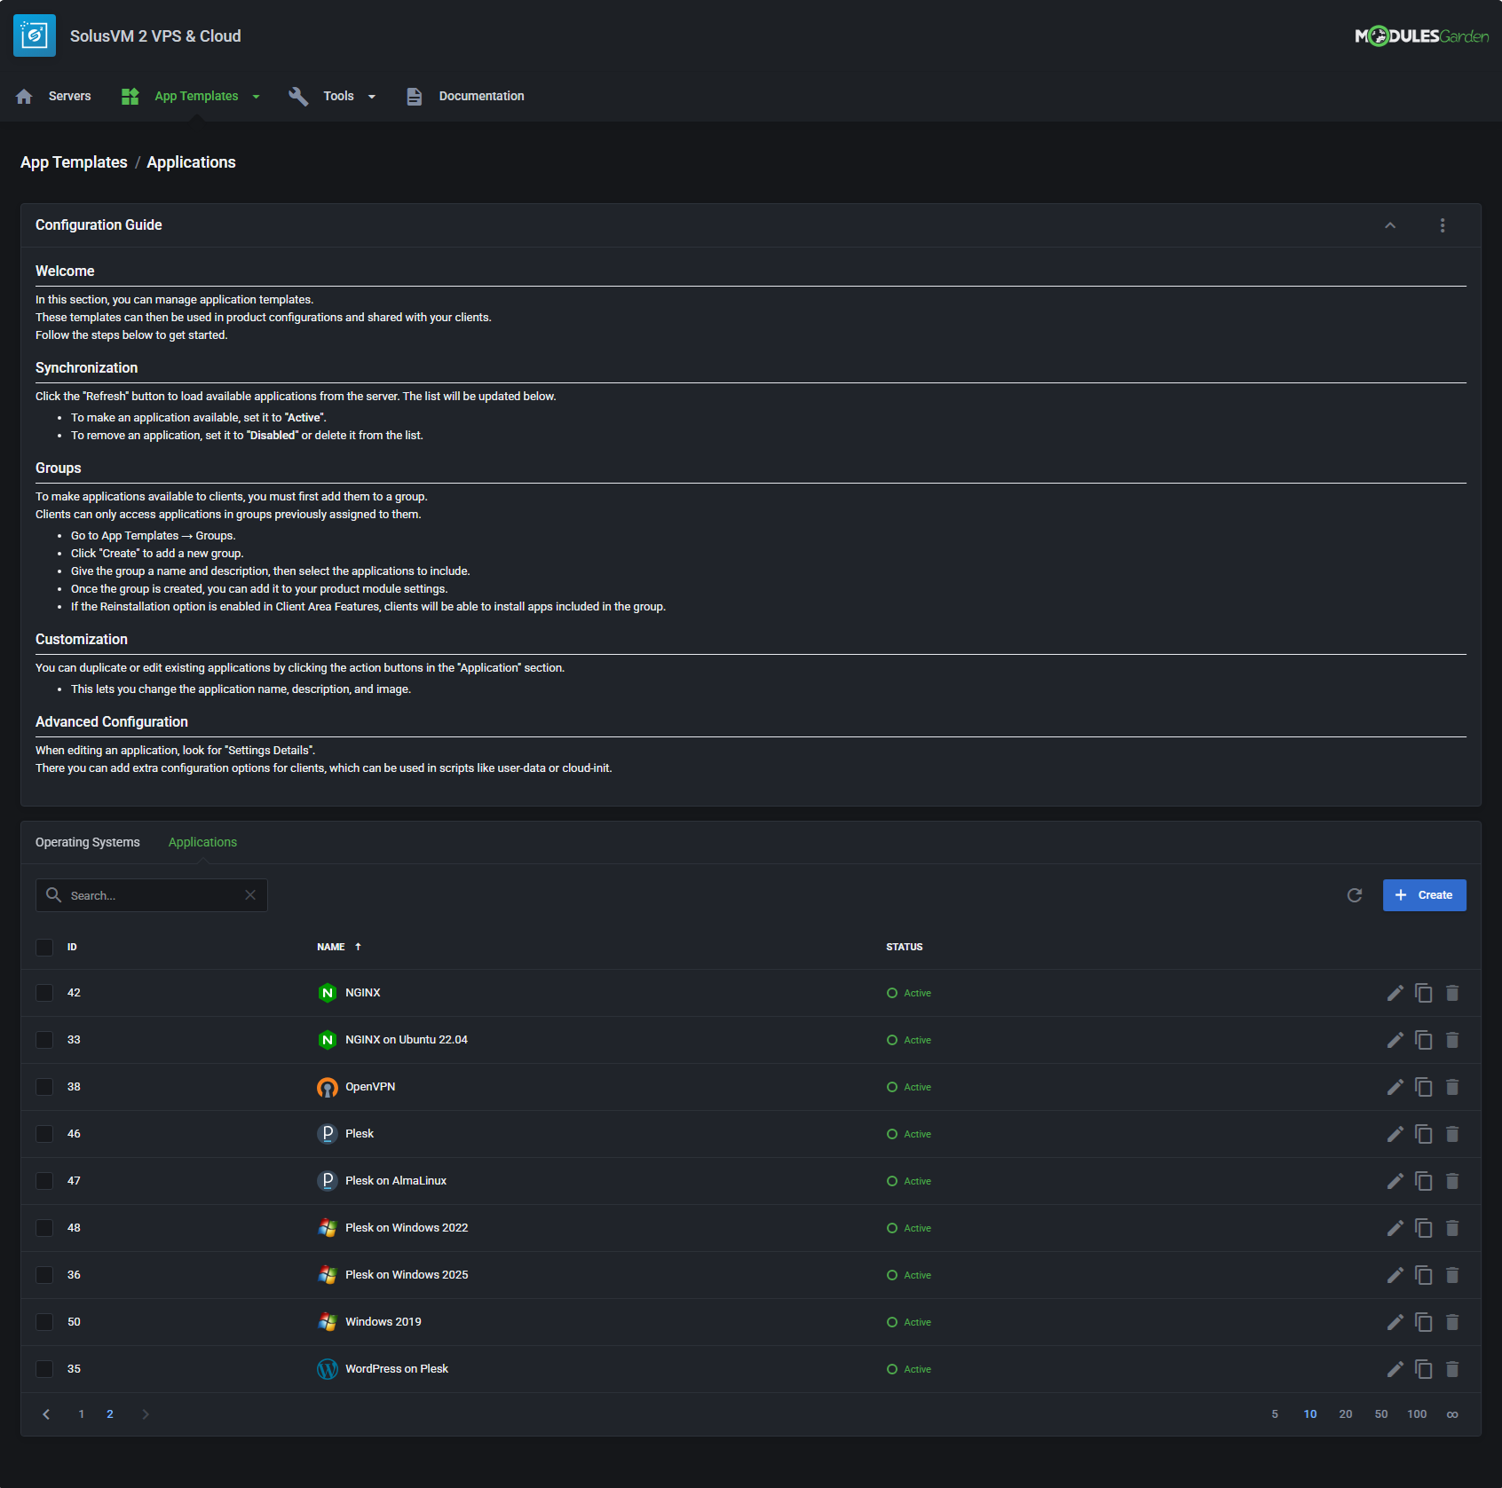Check the Plesk on AlmaLinux row checkbox
Image resolution: width=1502 pixels, height=1488 pixels.
pyautogui.click(x=44, y=1181)
